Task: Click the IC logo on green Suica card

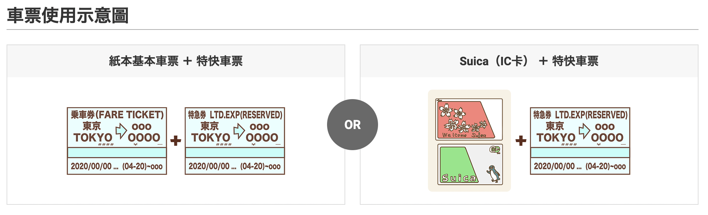Action: point(495,149)
